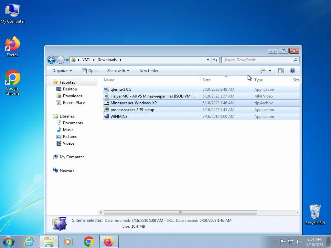Image resolution: width=331 pixels, height=248 pixels.
Task: Select Network in the navigation pane
Action: [x=67, y=170]
